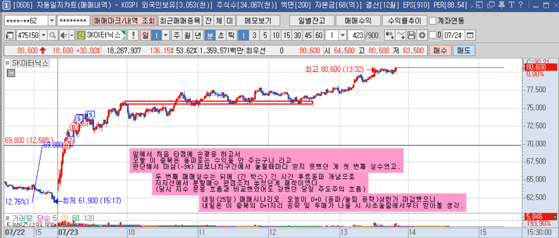Select the 일 daily period toggle
This screenshot has height=238, width=559.
click(x=145, y=35)
